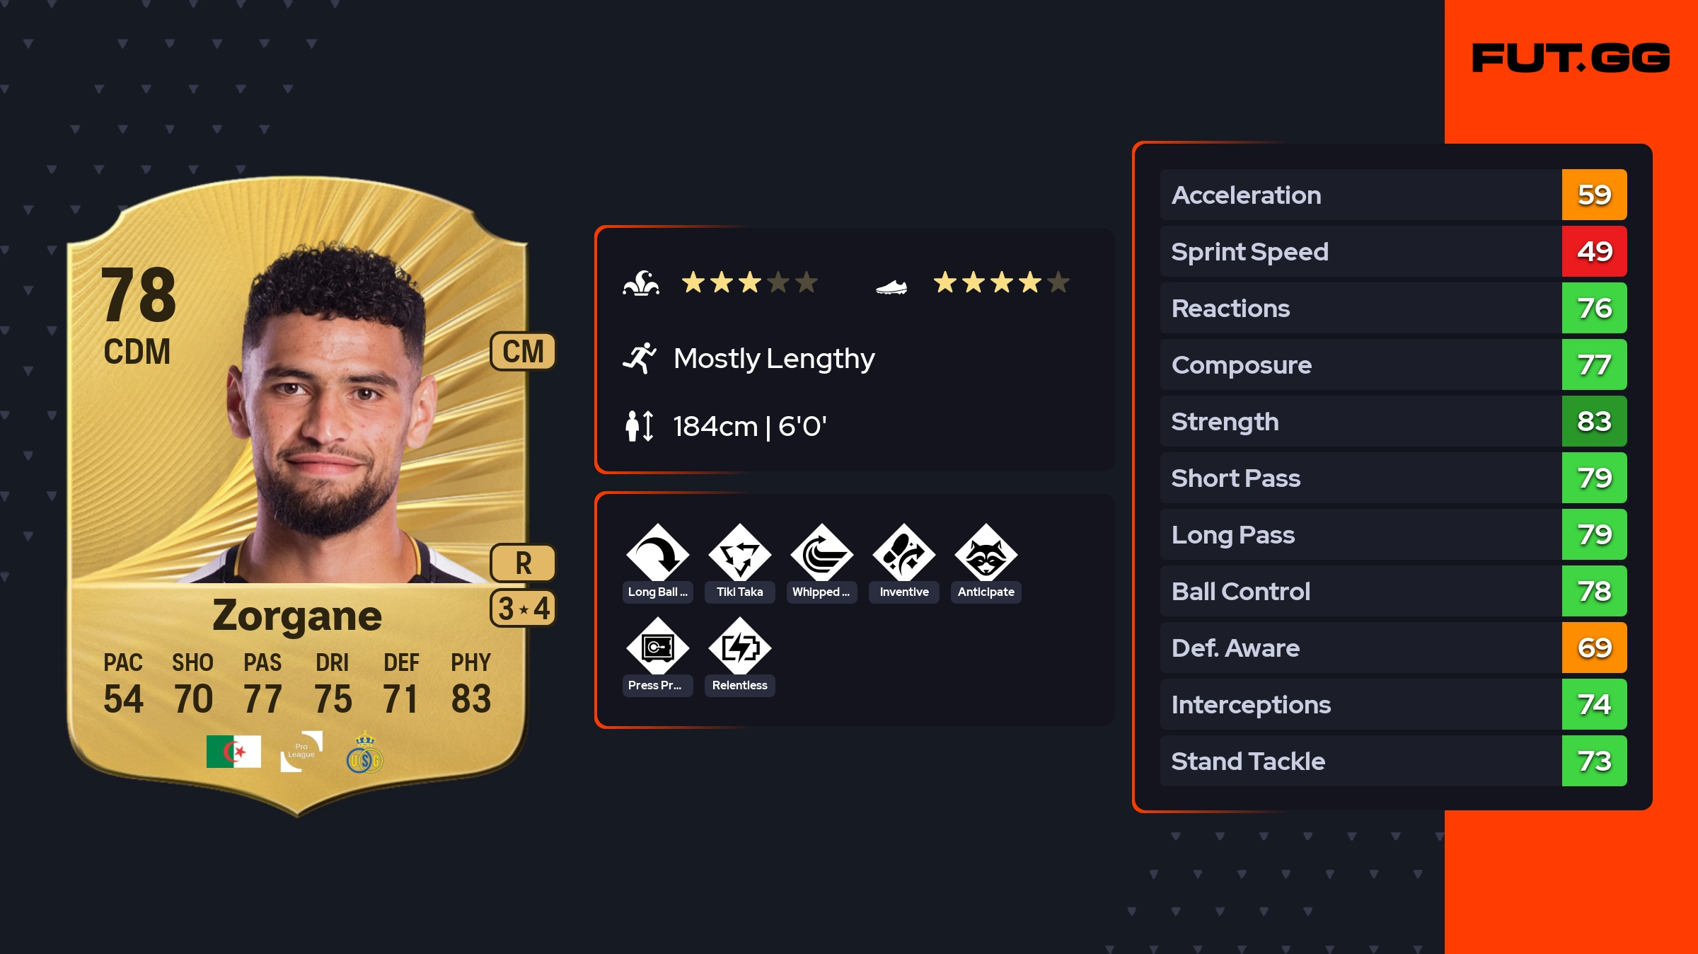Click the Pro League logo
The image size is (1698, 954).
click(301, 752)
